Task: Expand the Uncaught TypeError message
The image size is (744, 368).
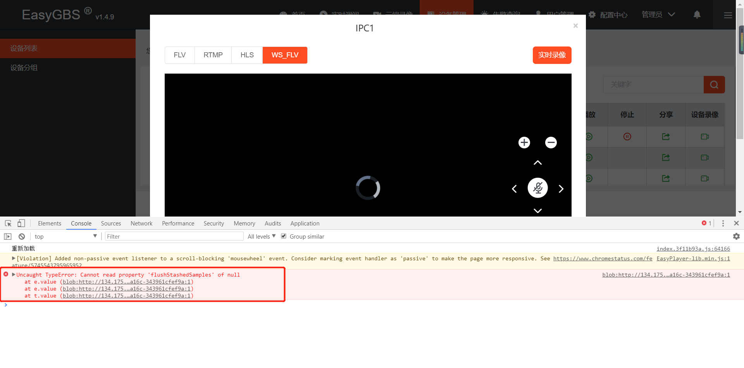Action: [14, 274]
